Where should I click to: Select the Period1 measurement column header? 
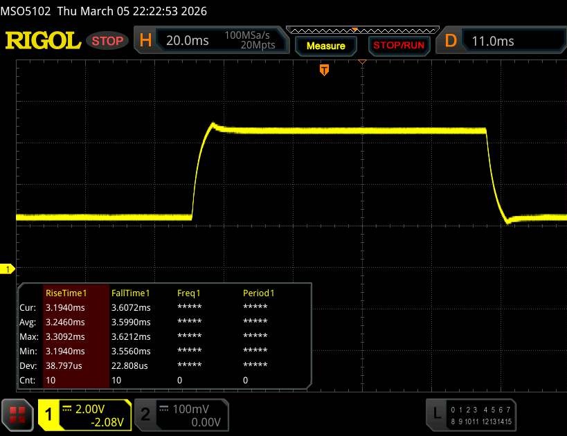point(258,293)
